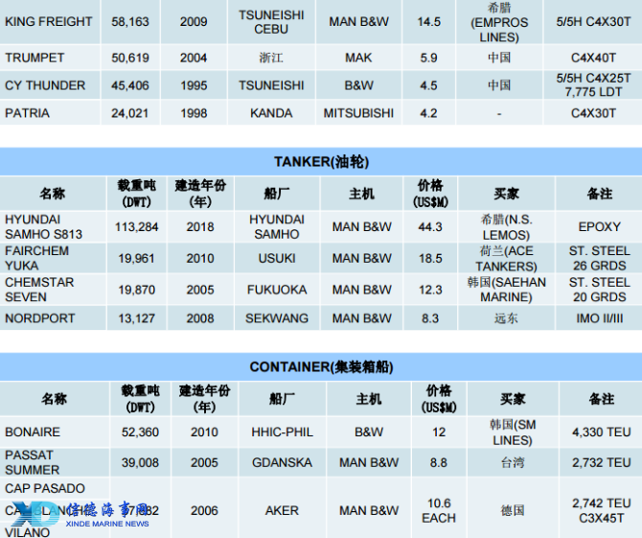Click the HHIC-PHIL shipyard cell
This screenshot has width=642, height=538.
click(x=282, y=432)
